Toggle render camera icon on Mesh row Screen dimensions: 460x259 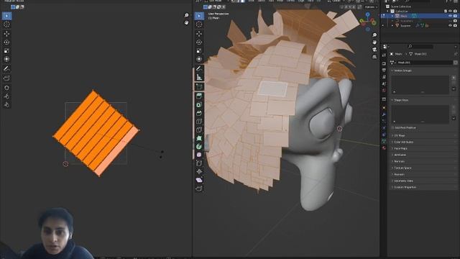(x=455, y=16)
